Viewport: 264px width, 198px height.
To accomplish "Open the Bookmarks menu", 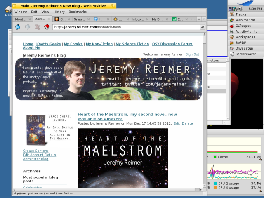I will (x=78, y=12).
